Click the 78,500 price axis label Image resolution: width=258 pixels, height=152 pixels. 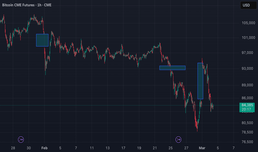(247, 132)
